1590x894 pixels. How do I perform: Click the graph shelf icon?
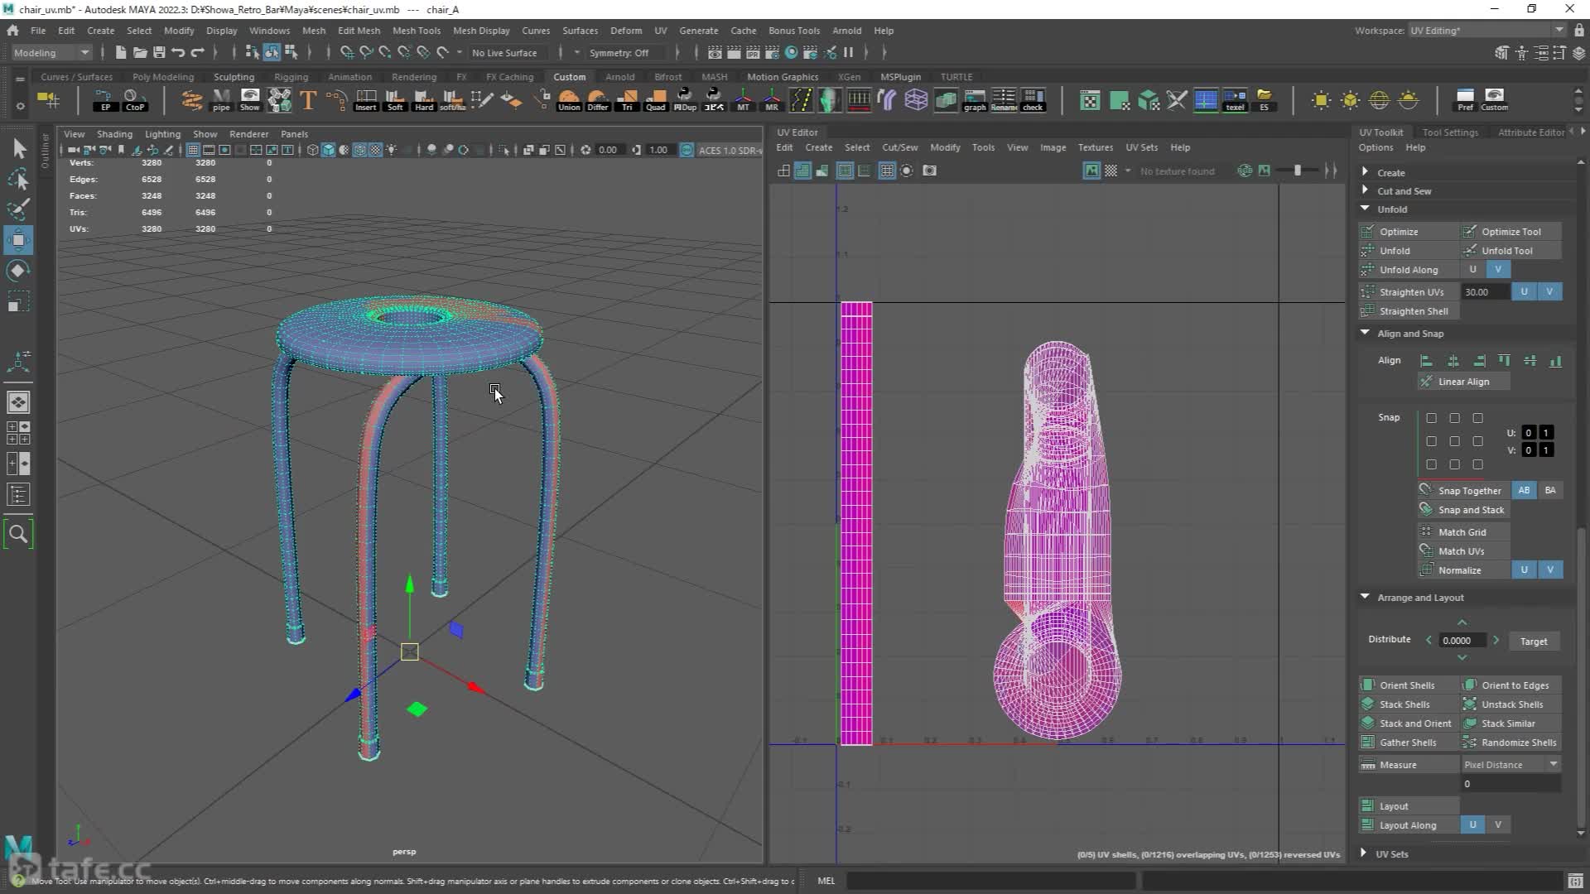pyautogui.click(x=975, y=100)
